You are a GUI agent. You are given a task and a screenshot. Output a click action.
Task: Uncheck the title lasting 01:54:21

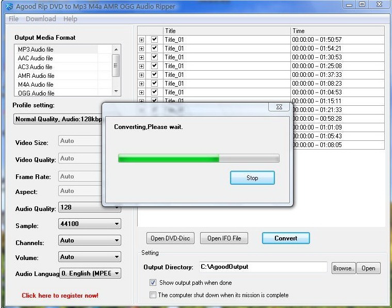(x=155, y=48)
